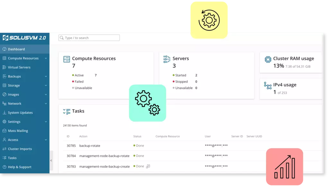Expand the Network sidebar section

pyautogui.click(x=46, y=104)
